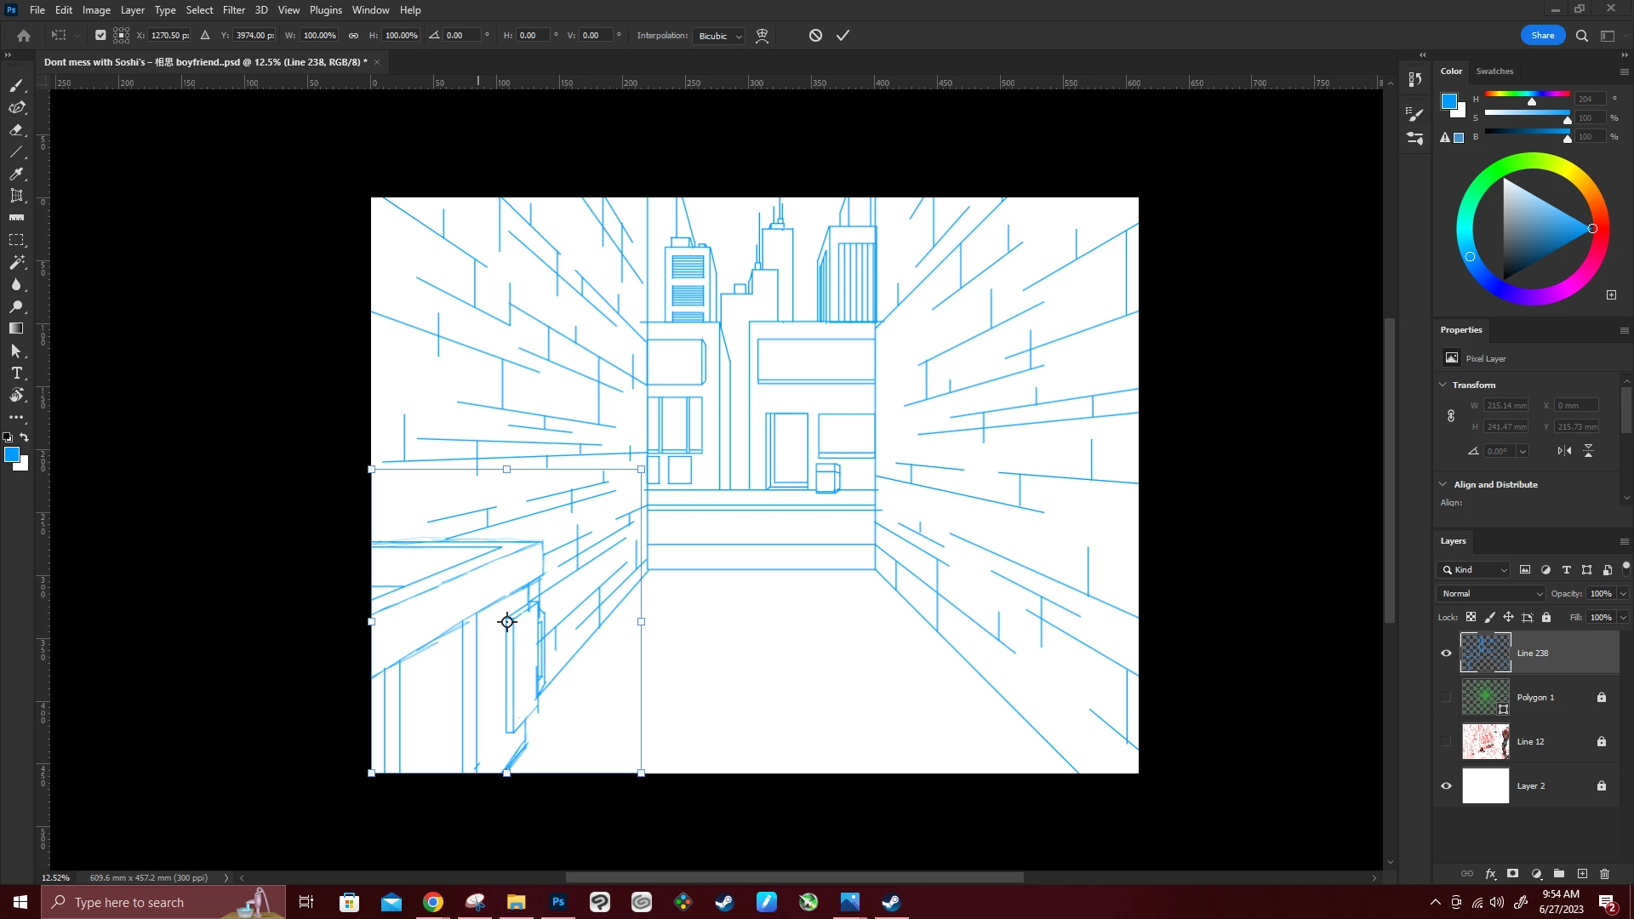
Task: Select the Eraser tool
Action: [16, 130]
